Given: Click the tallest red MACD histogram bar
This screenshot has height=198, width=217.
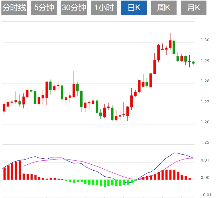Looking at the screenshot, I should (20, 170).
